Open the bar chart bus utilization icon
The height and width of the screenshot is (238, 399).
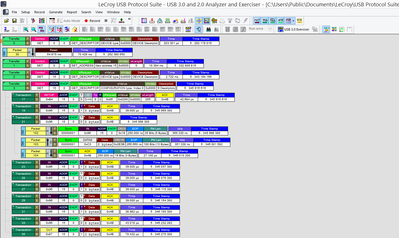[x=183, y=21]
